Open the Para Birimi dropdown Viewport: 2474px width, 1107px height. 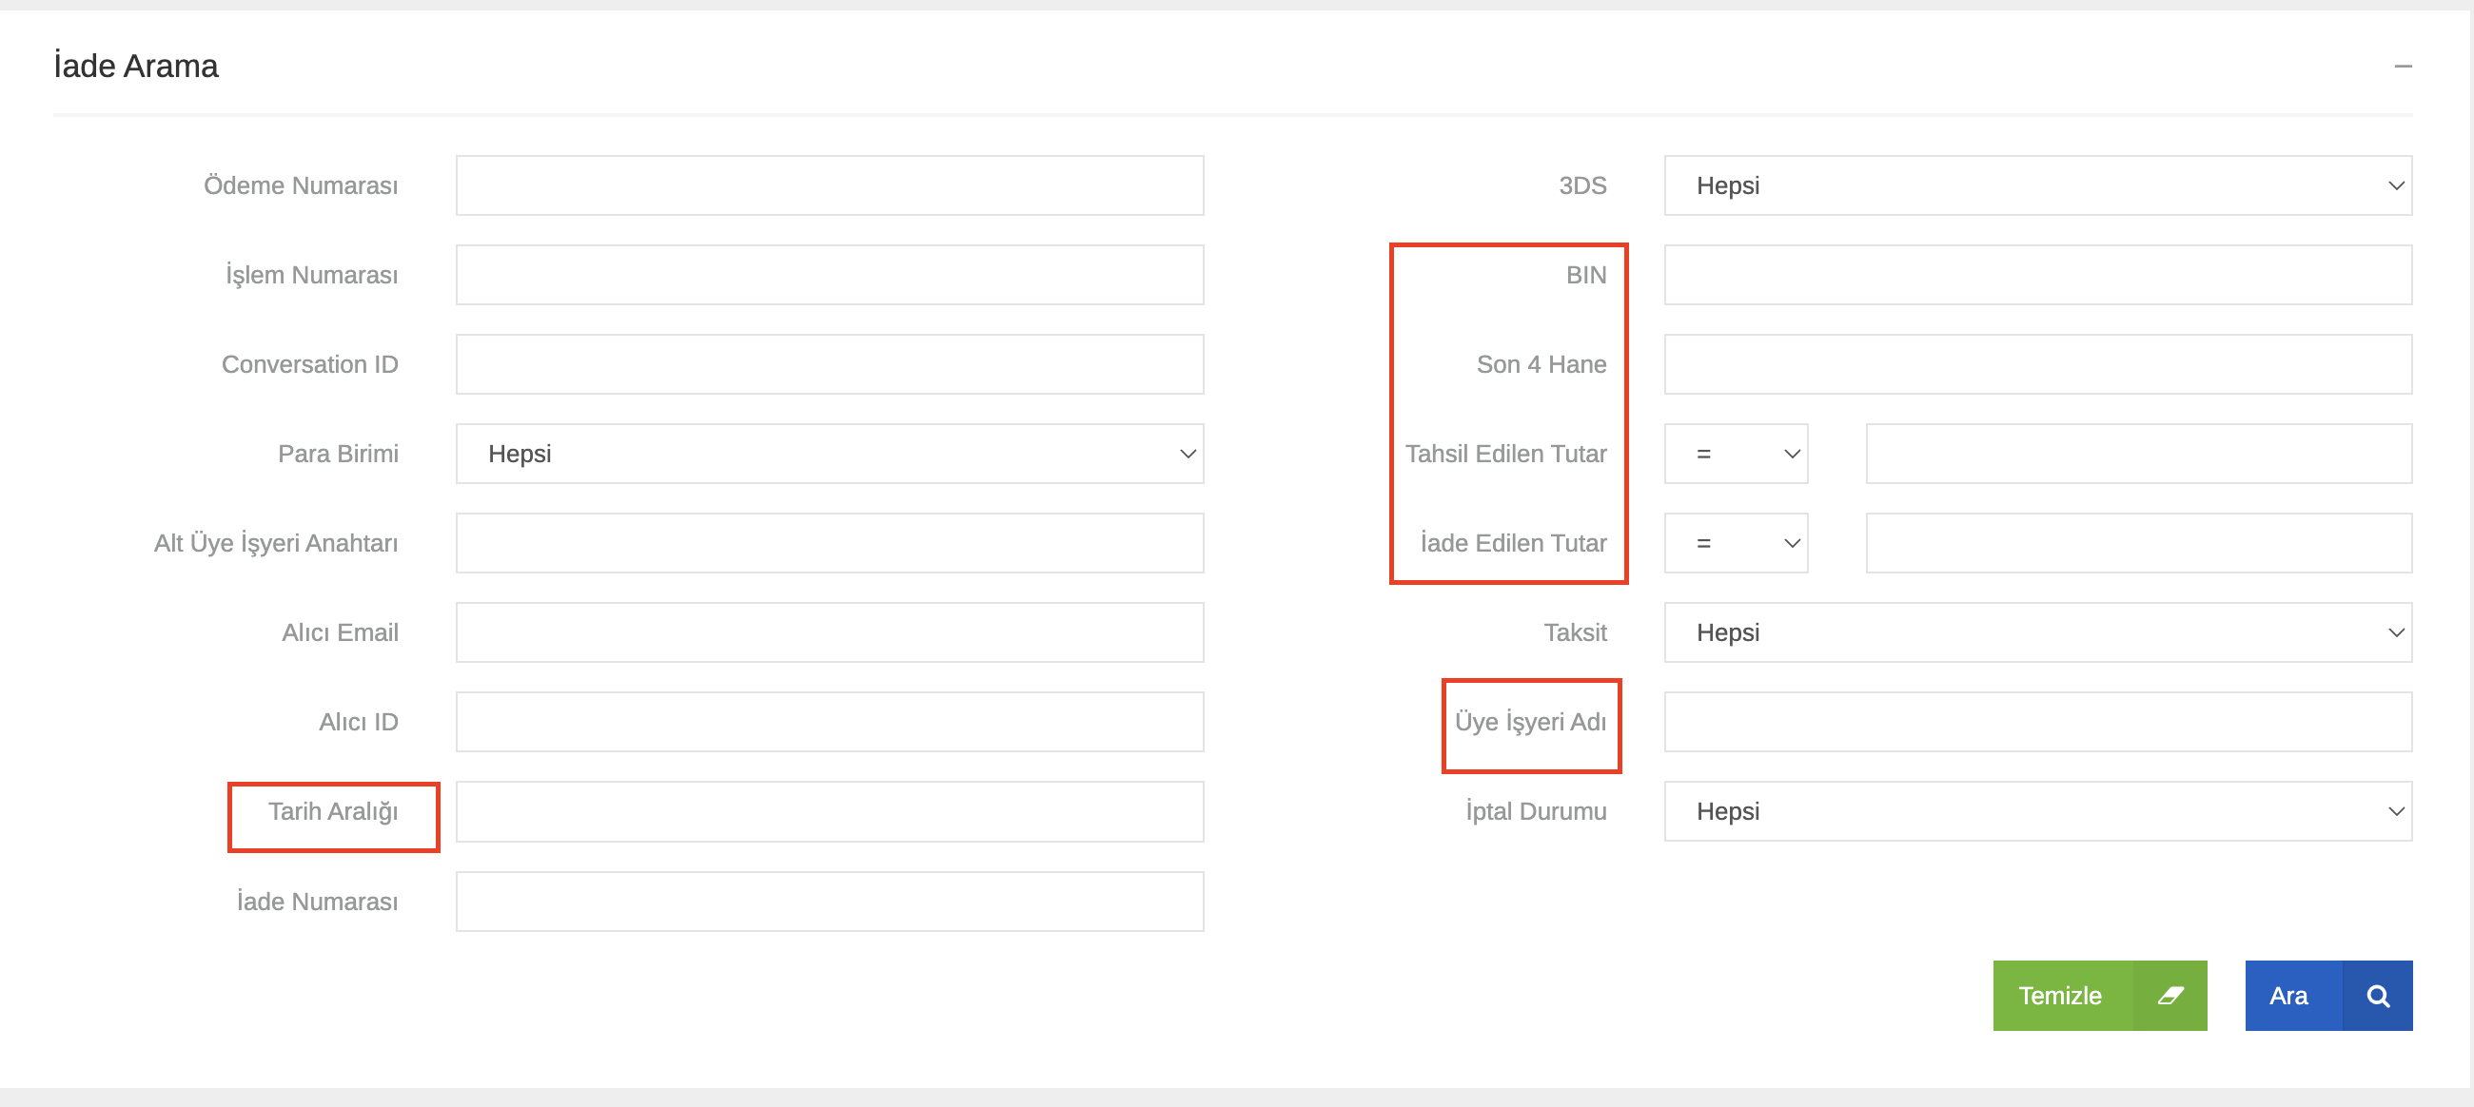pyautogui.click(x=829, y=454)
